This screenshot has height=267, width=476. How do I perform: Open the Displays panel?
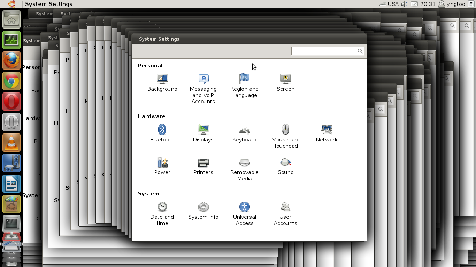pyautogui.click(x=203, y=133)
